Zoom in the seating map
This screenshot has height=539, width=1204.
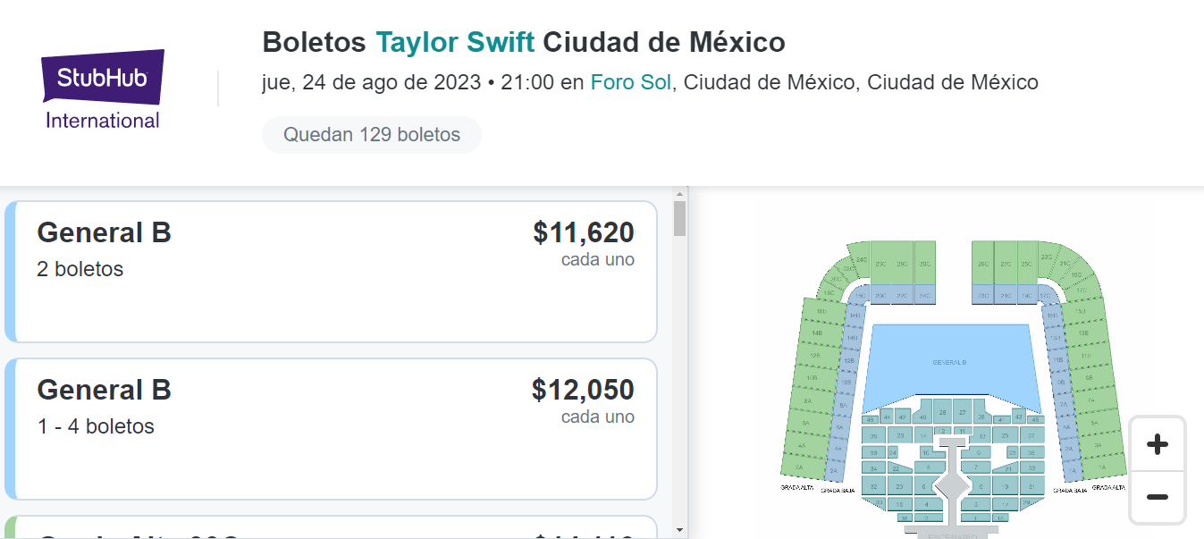point(1158,444)
